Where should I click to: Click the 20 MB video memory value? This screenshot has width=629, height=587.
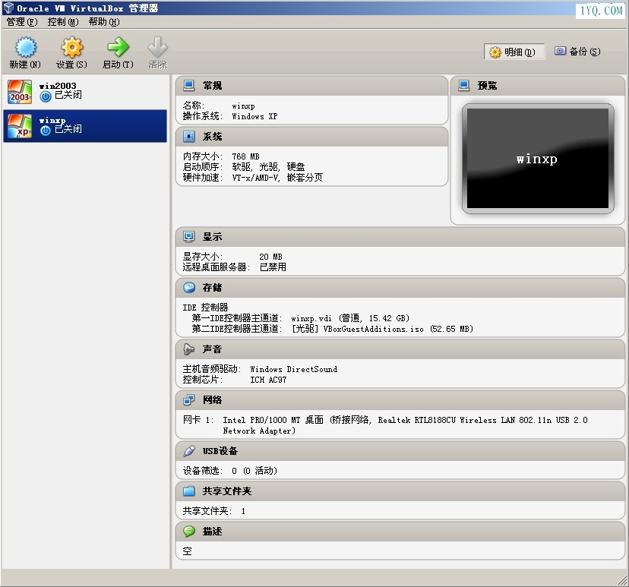[x=270, y=257]
